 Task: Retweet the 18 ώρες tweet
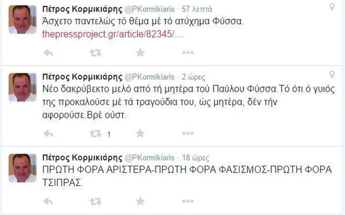[95, 201]
